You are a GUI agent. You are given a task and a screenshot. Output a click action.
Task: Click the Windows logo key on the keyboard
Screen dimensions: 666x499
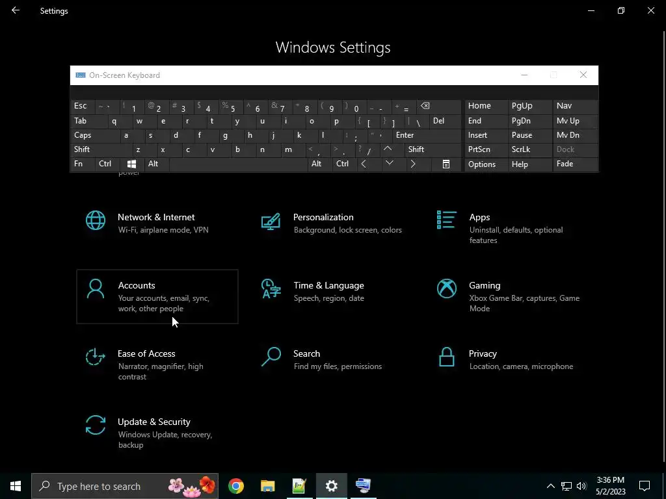[131, 164]
